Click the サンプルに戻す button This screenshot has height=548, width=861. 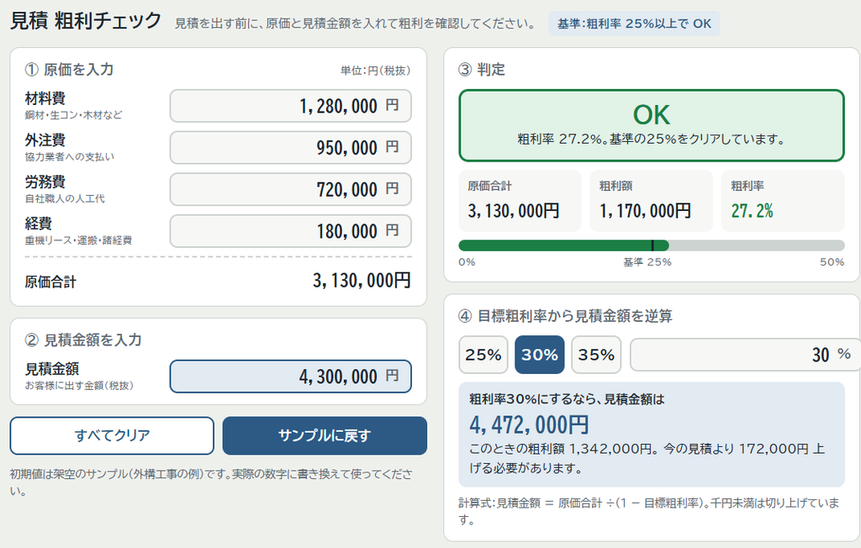pyautogui.click(x=325, y=435)
